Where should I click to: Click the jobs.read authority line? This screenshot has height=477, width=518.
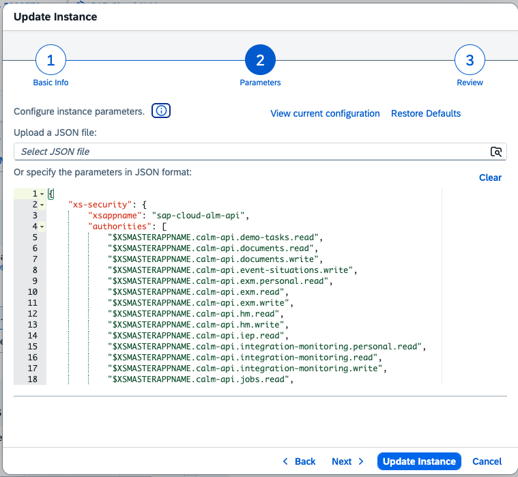[201, 379]
